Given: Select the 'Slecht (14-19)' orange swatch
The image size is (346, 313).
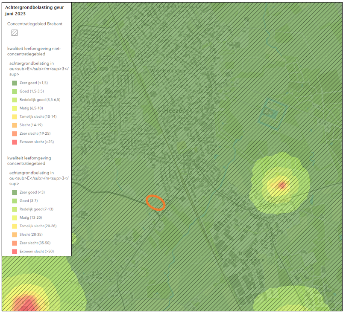Looking at the screenshot, I should coord(15,125).
